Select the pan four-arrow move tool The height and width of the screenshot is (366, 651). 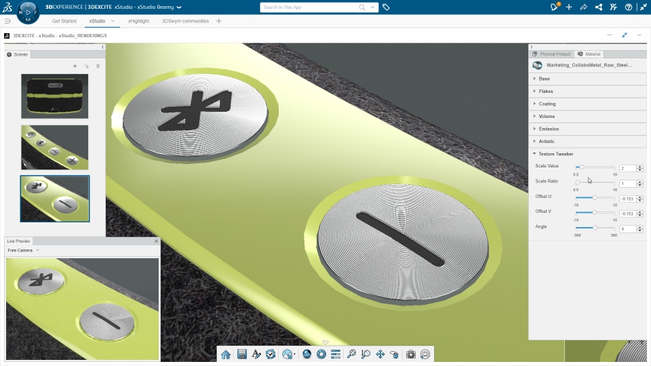(380, 354)
